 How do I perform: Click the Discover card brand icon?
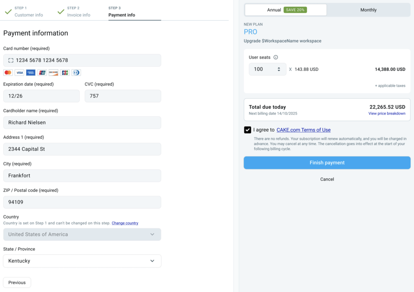(x=53, y=72)
